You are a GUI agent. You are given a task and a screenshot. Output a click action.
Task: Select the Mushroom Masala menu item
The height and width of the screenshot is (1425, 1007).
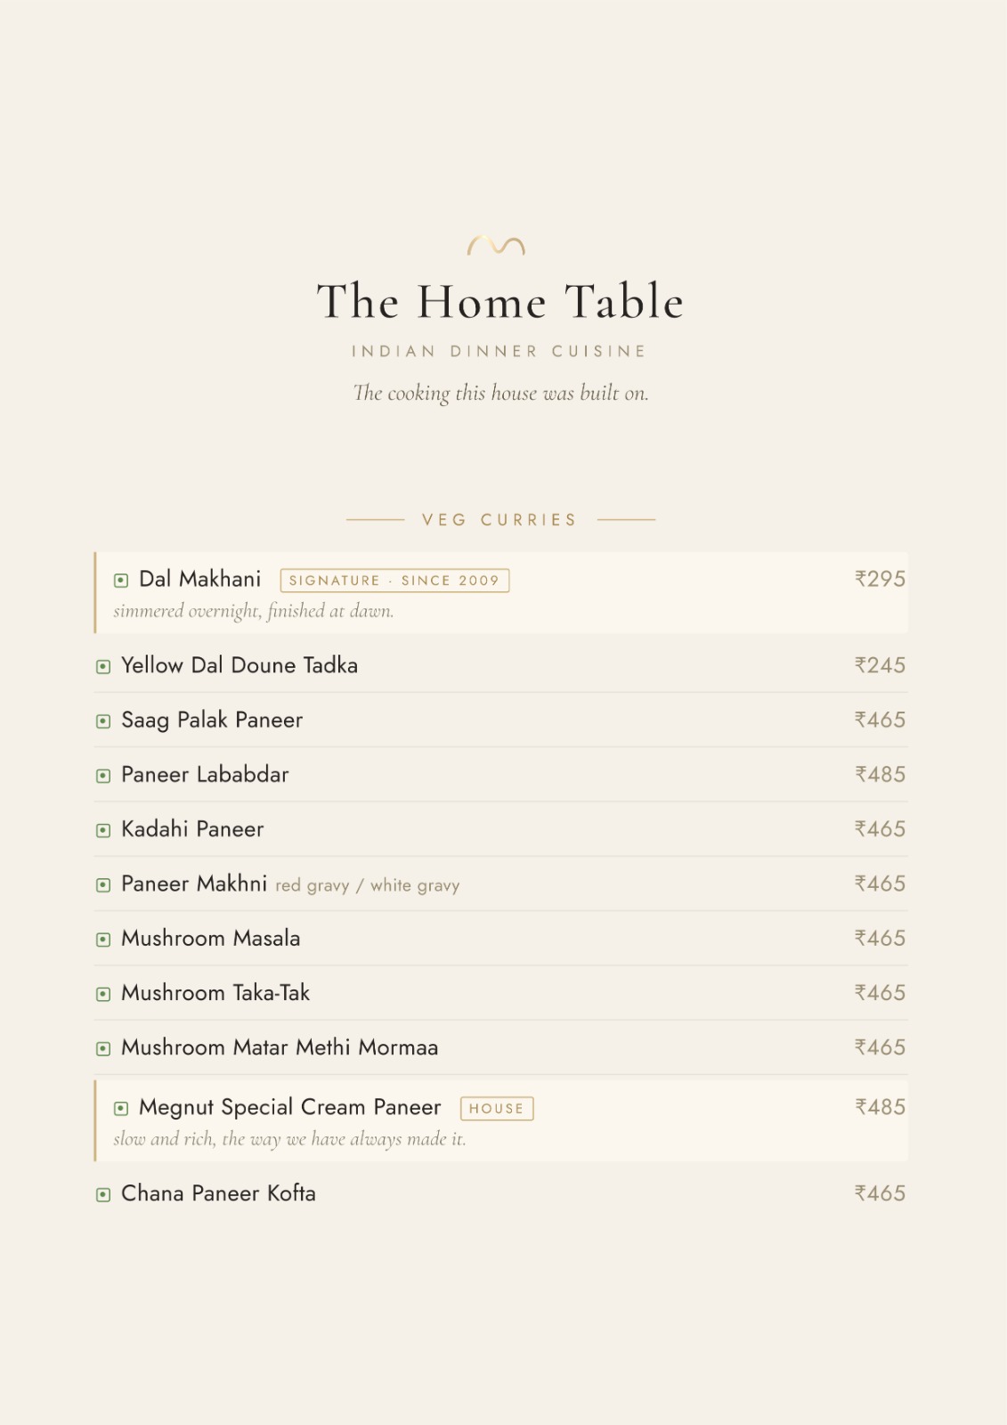(500, 939)
